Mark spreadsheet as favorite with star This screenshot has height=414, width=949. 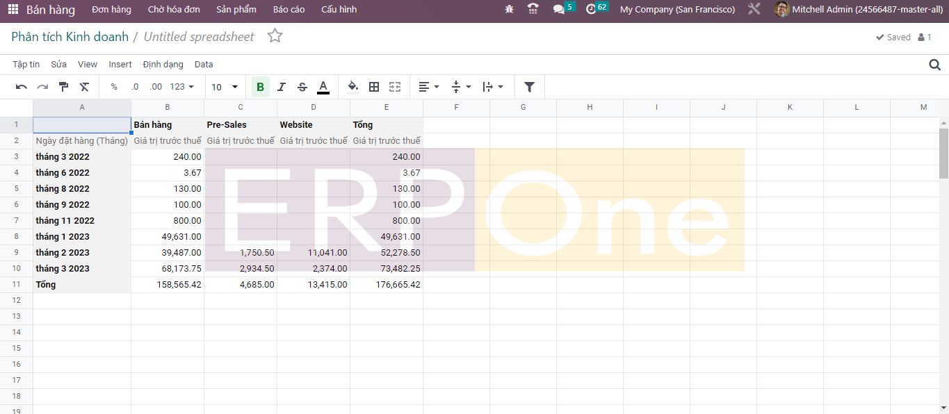tap(275, 36)
